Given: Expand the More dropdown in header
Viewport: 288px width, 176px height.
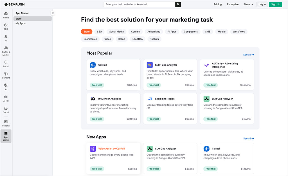Looking at the screenshot, I should coord(249,4).
